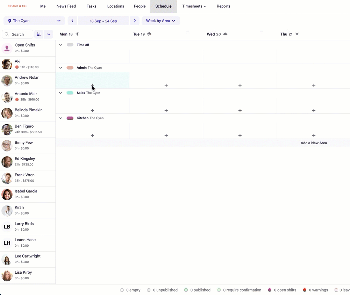Open the Tasks page
Screen dimensions: 350x295
(92, 6)
